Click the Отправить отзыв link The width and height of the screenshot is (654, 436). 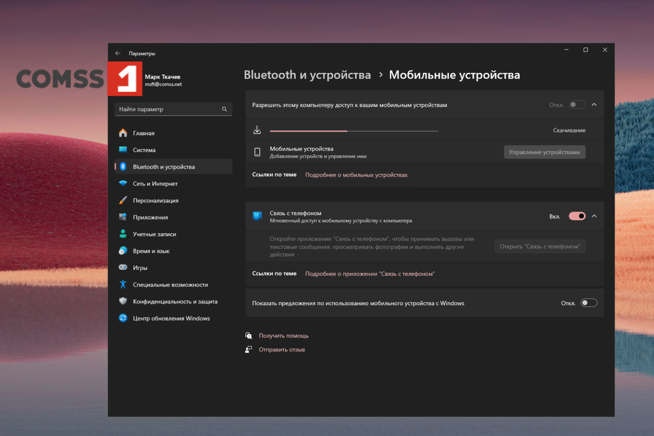click(x=282, y=350)
